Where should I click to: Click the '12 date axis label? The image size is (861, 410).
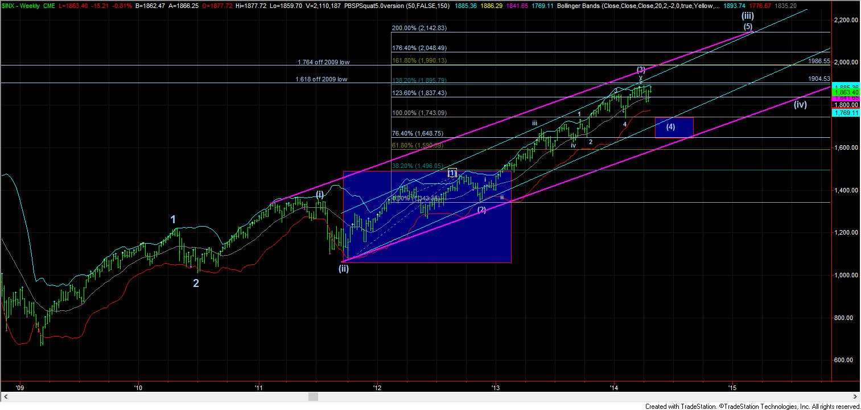click(x=377, y=387)
